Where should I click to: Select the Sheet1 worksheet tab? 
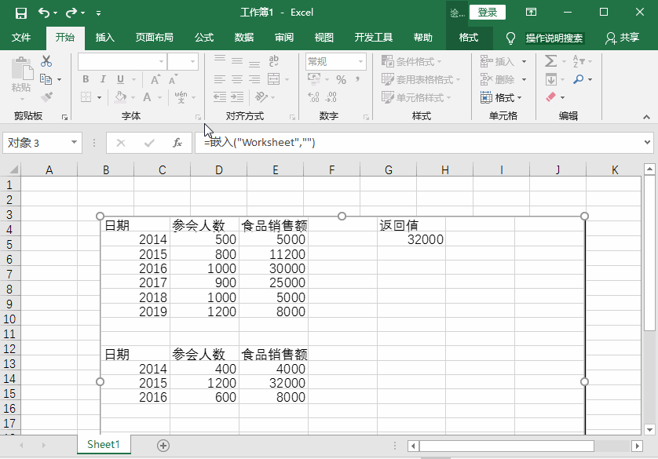[x=104, y=444]
